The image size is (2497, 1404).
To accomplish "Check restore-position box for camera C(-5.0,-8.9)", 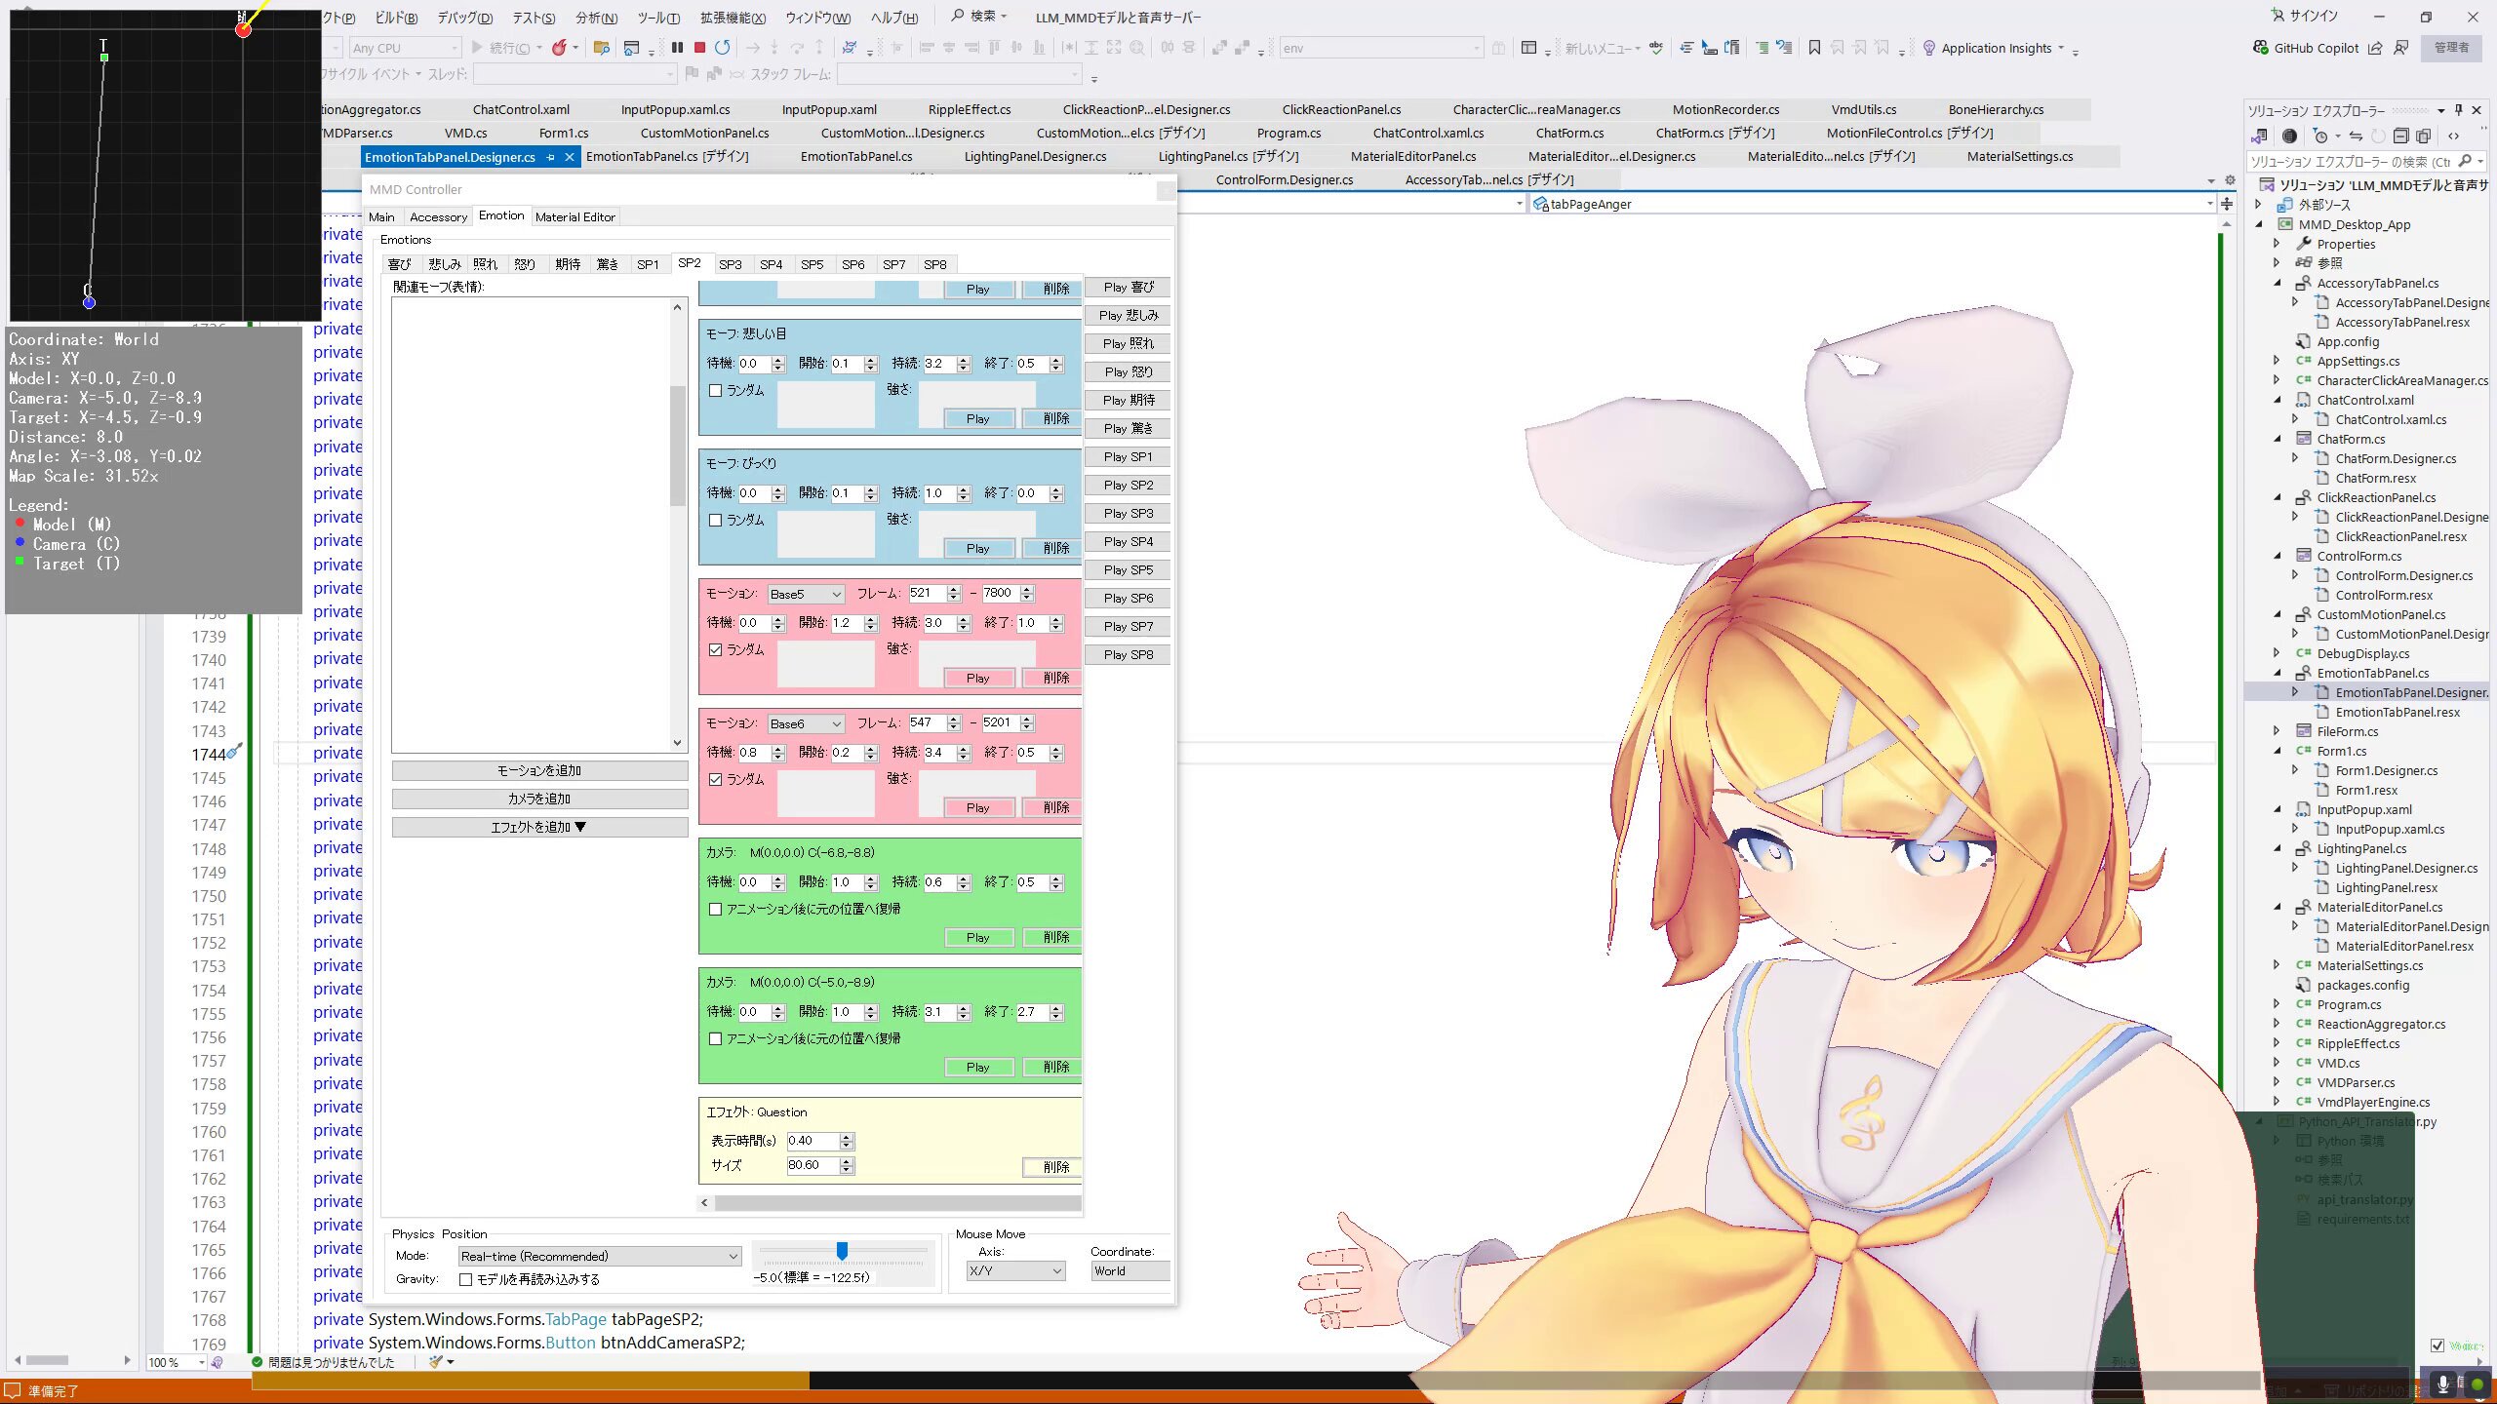I will 716,1038.
